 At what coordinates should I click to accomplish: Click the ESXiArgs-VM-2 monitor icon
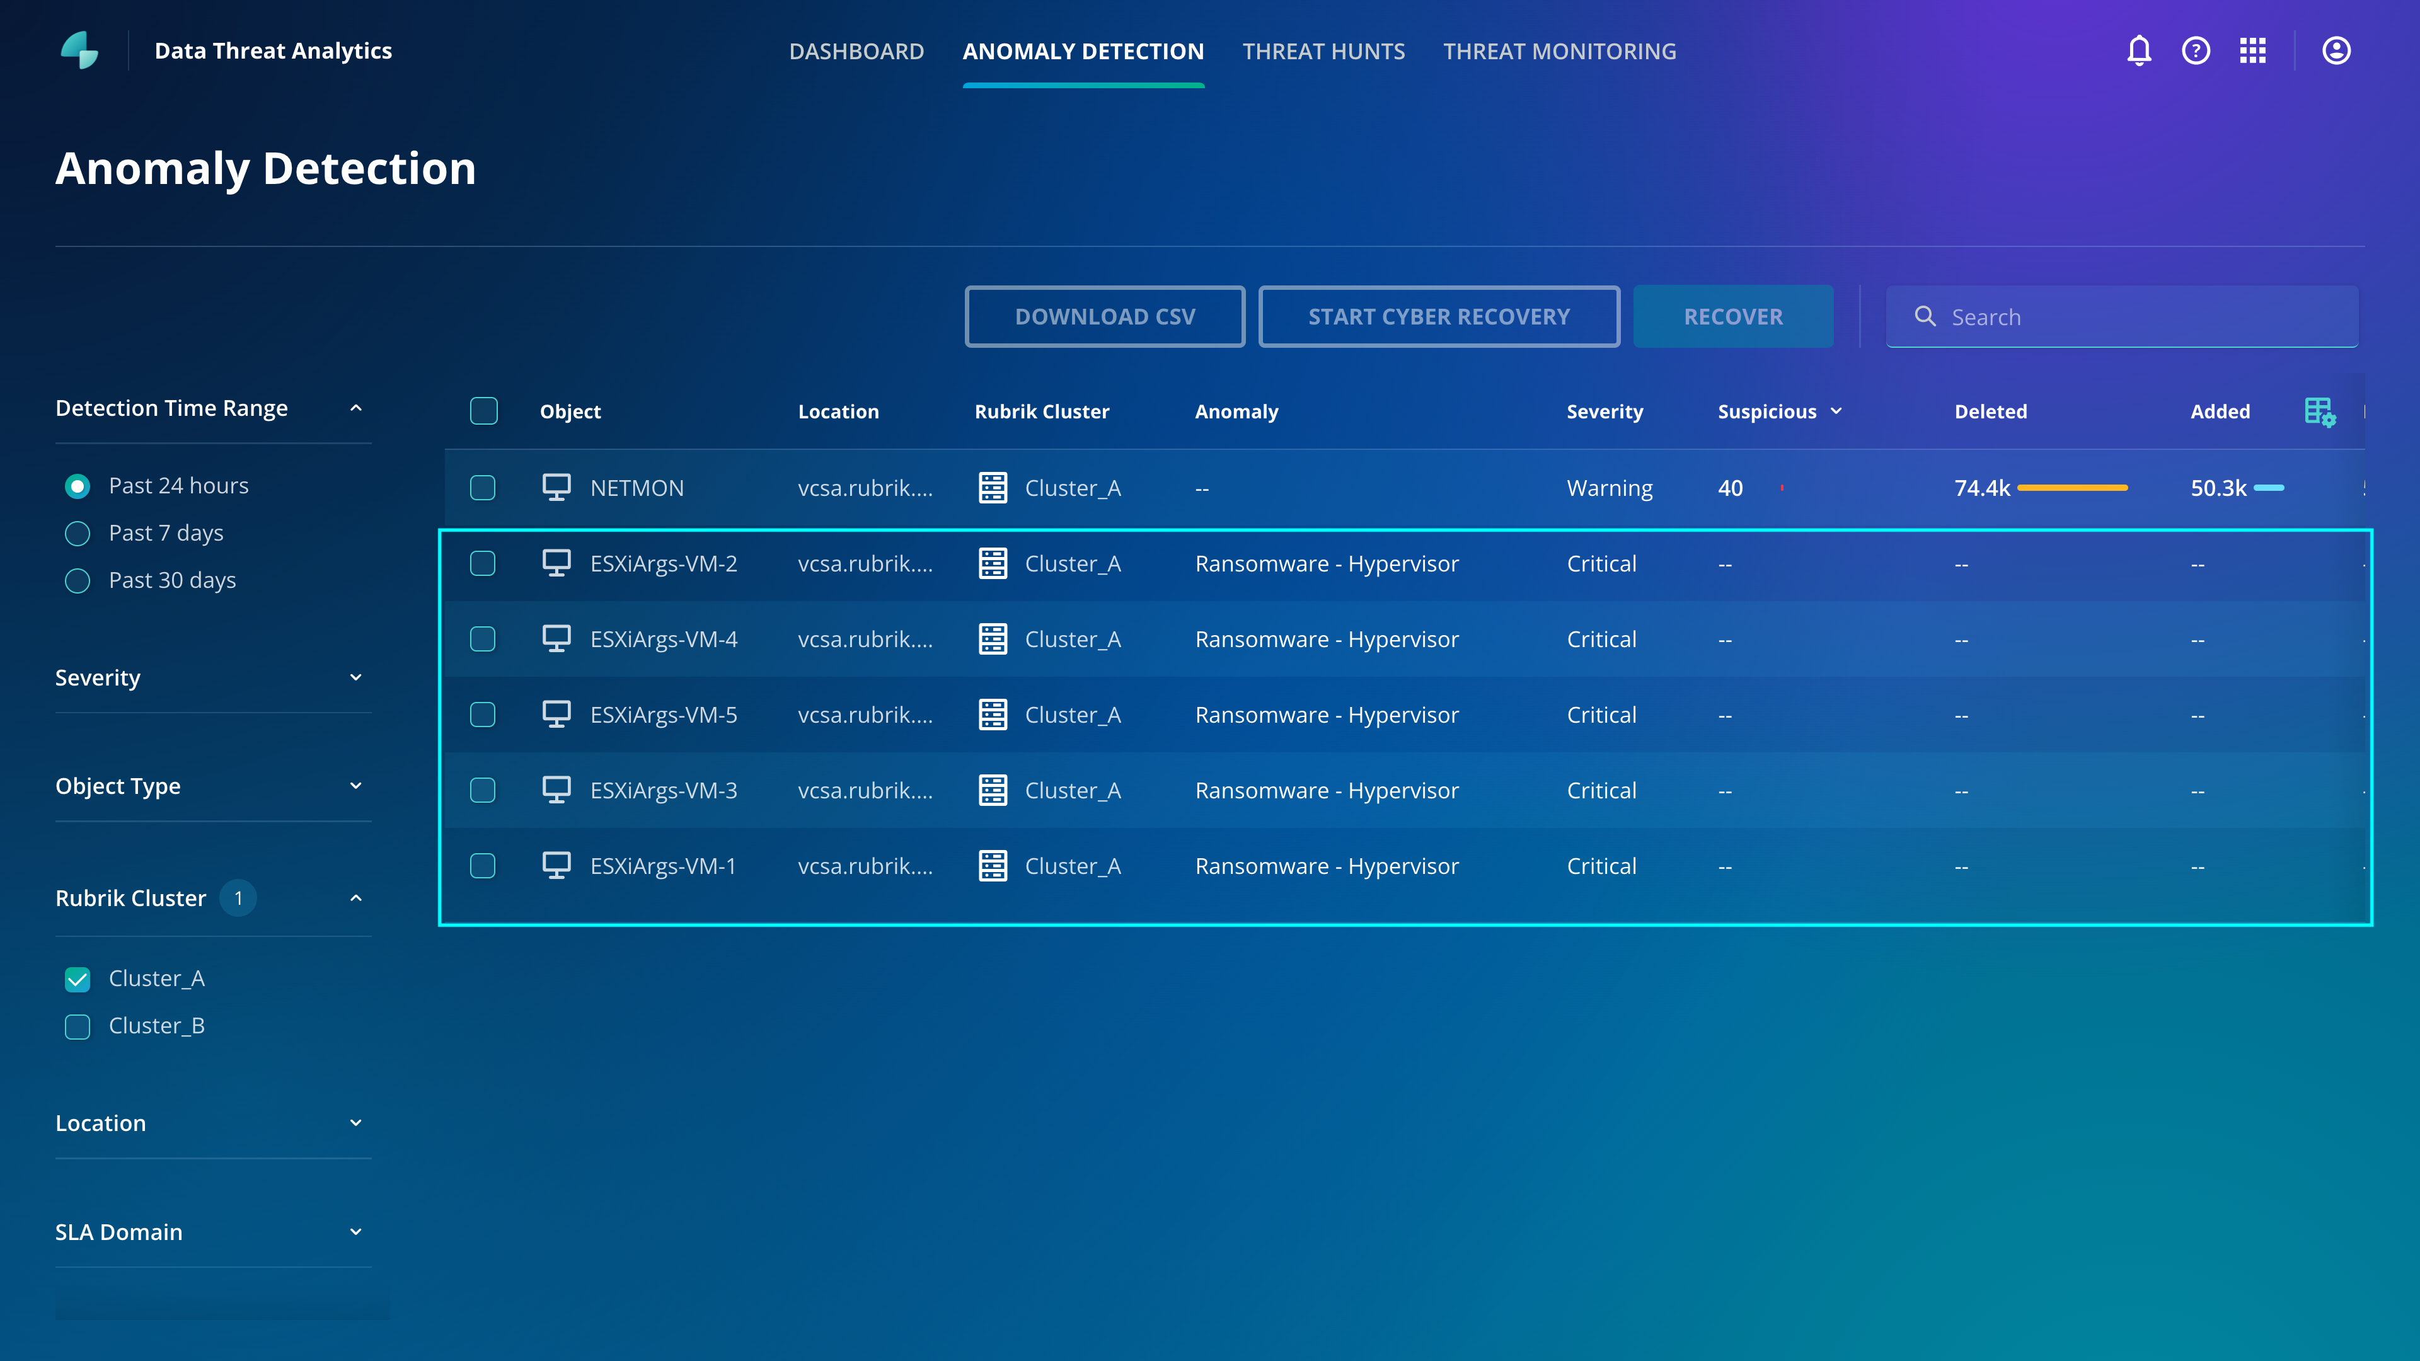point(556,563)
